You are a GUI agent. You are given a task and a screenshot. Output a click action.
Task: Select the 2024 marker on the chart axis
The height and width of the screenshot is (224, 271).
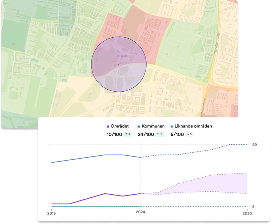(x=141, y=213)
